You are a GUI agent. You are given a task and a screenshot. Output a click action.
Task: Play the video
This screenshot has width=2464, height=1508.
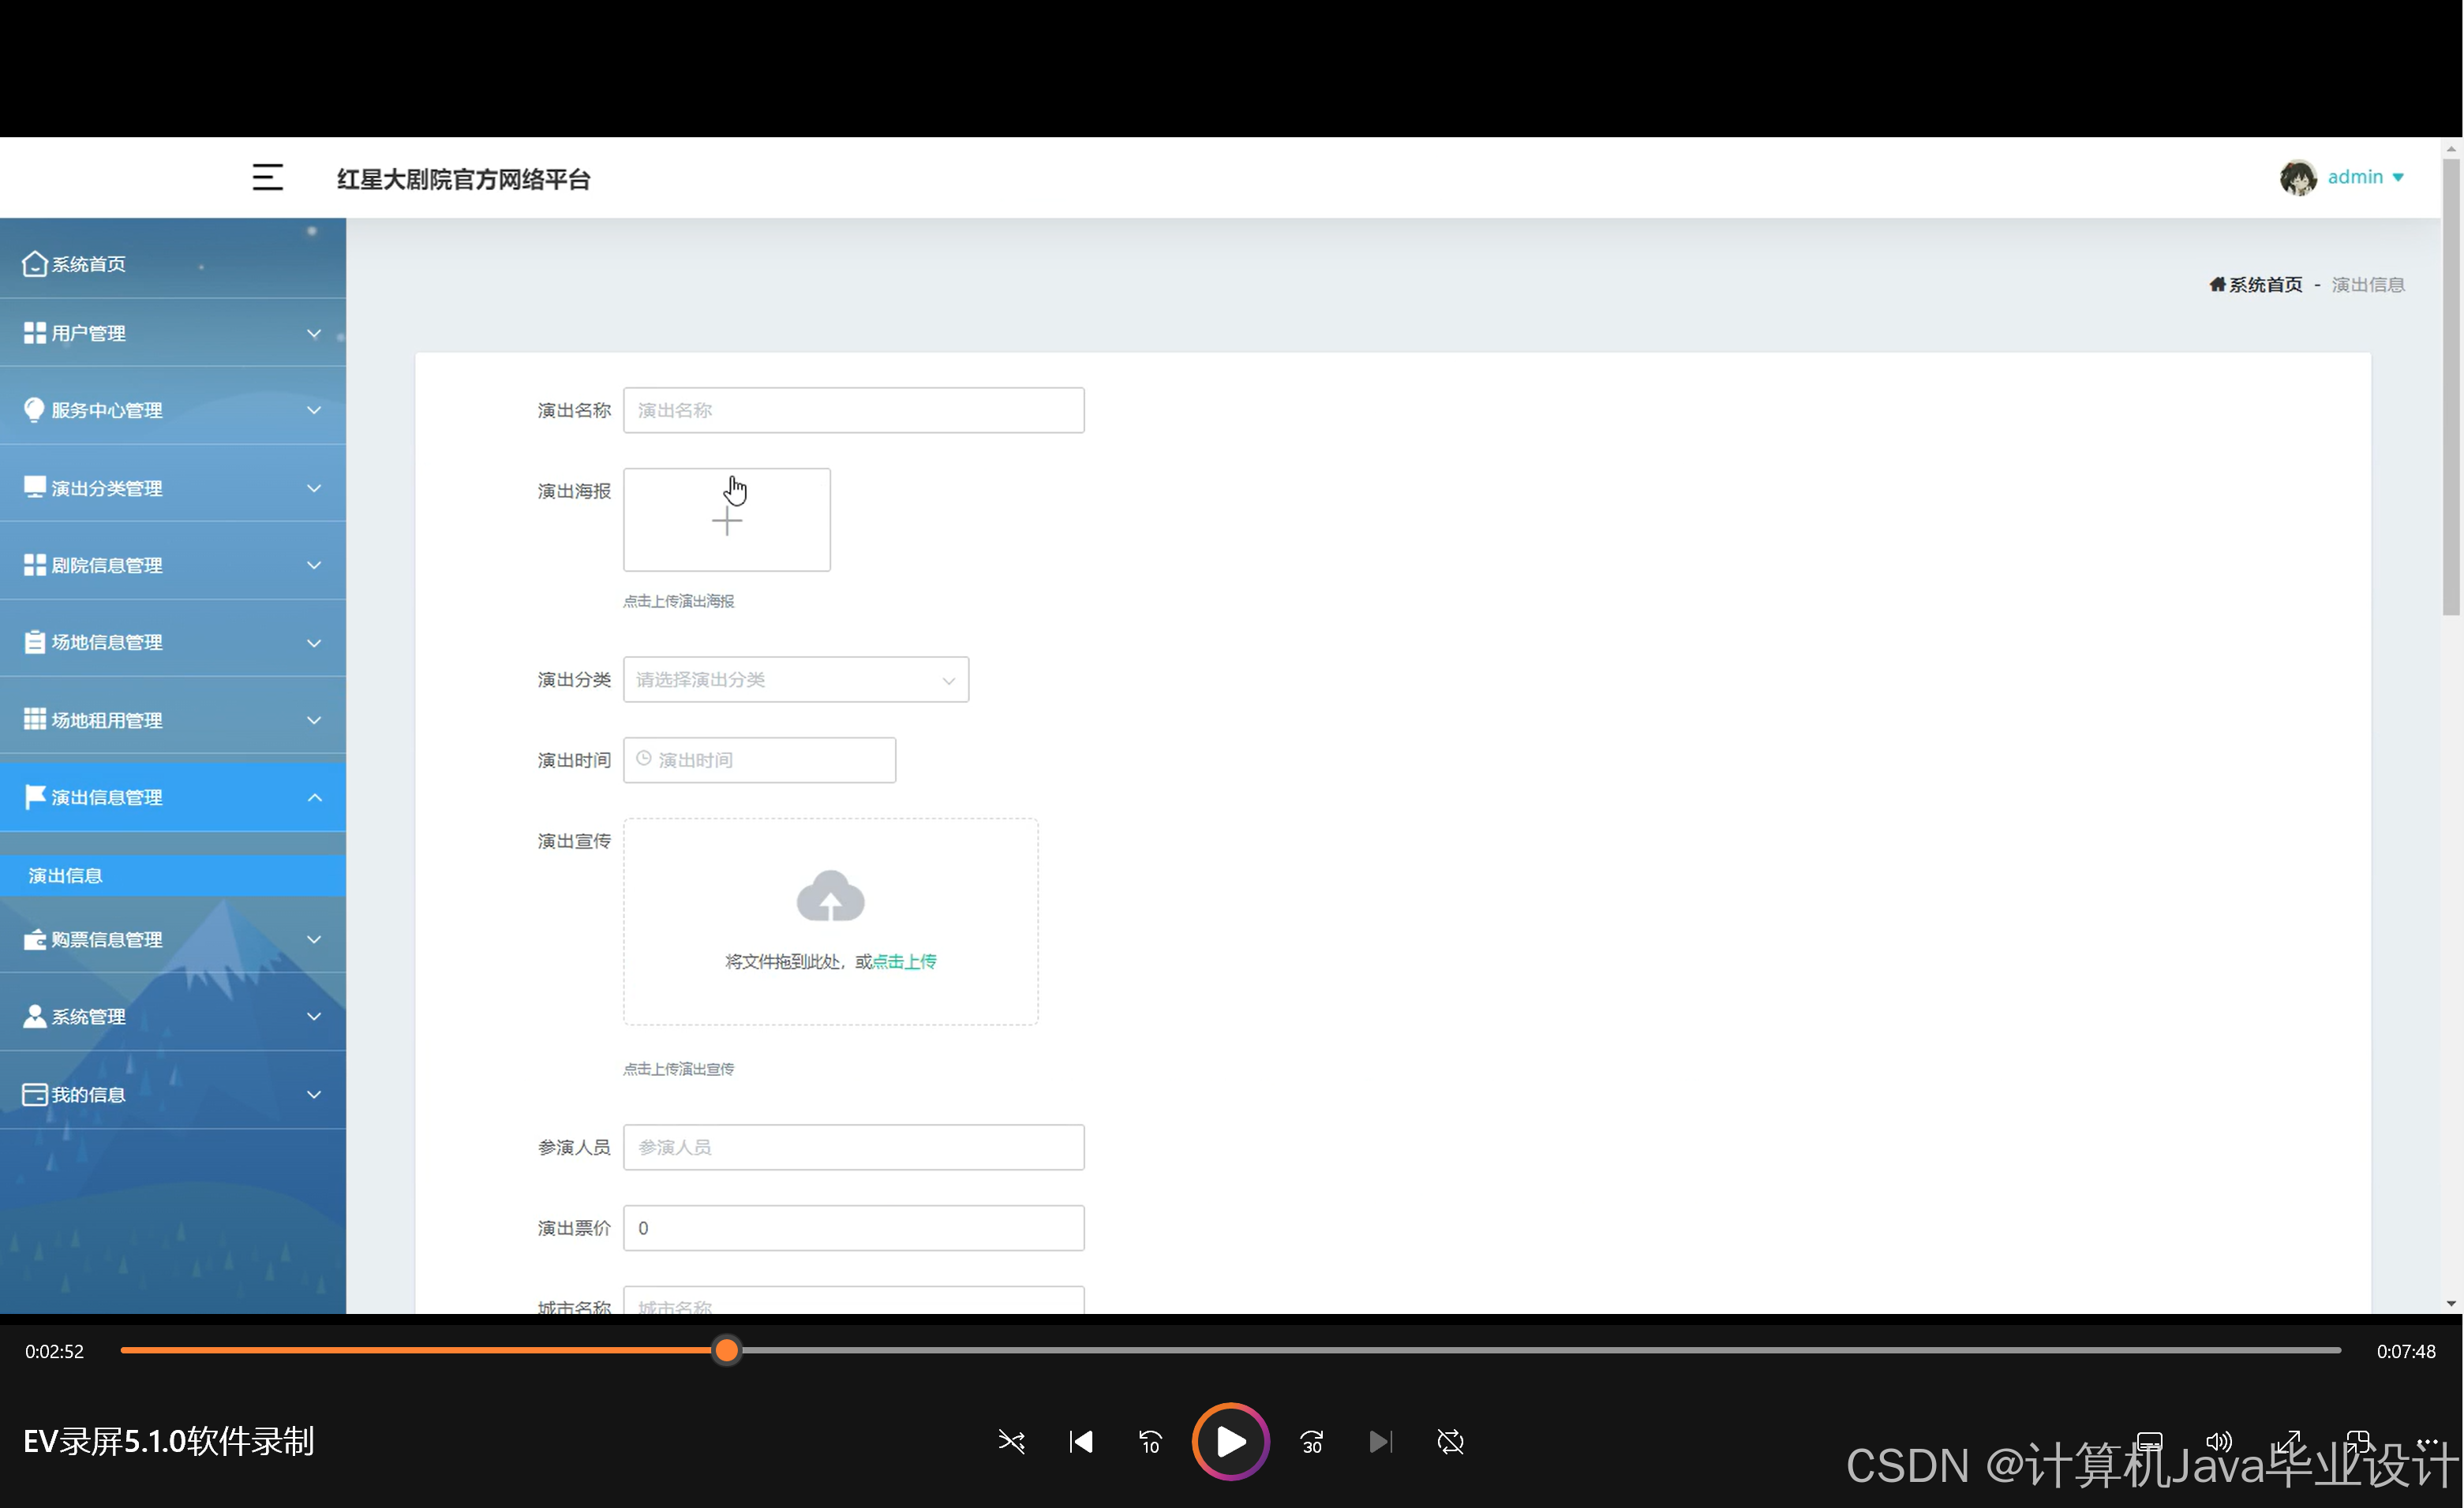coord(1230,1441)
